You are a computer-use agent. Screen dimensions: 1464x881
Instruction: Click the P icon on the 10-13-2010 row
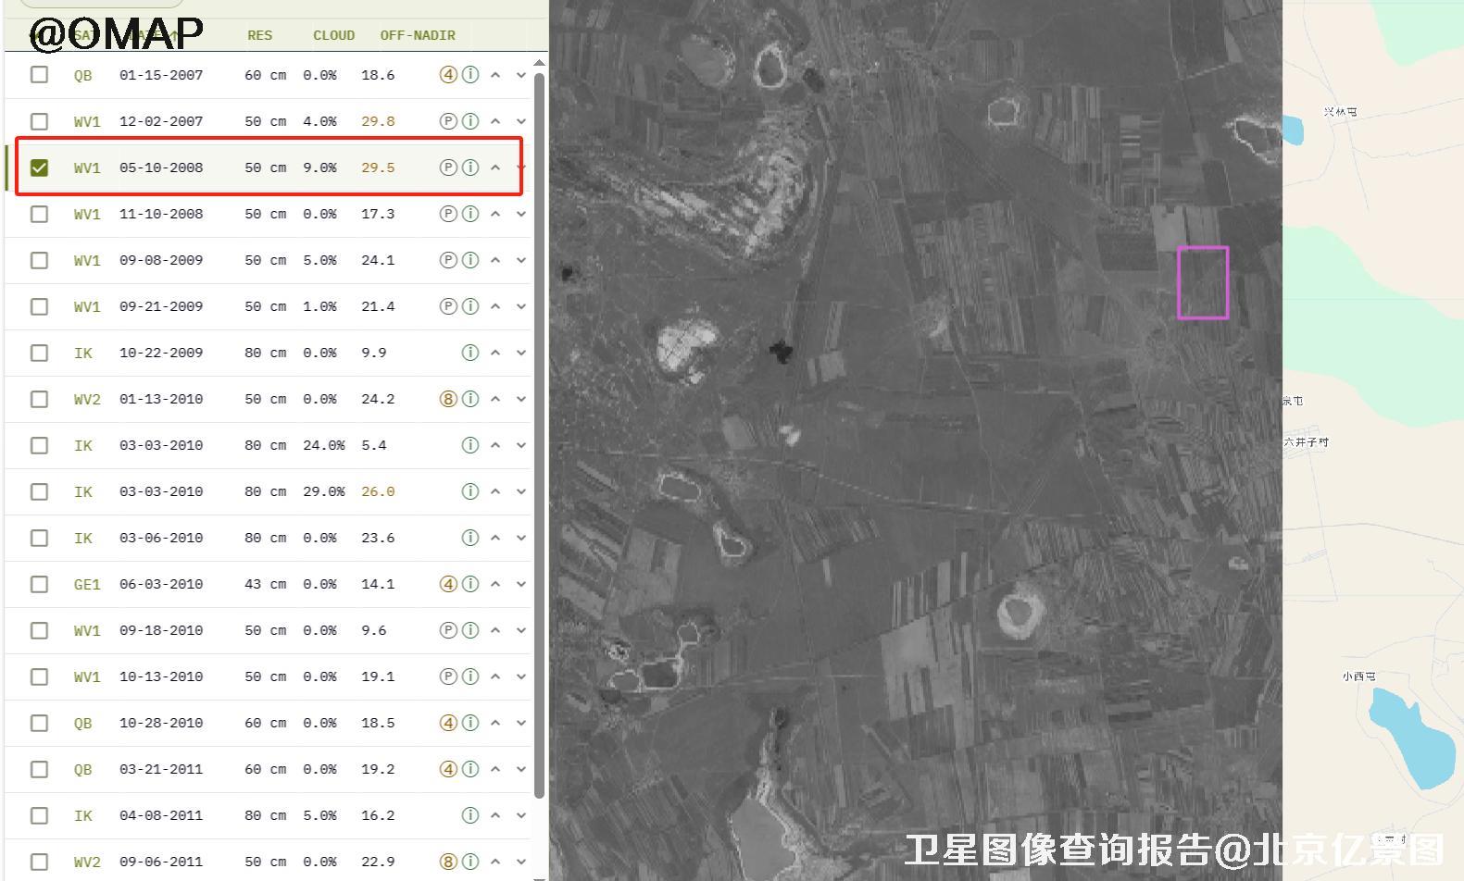pyautogui.click(x=448, y=676)
